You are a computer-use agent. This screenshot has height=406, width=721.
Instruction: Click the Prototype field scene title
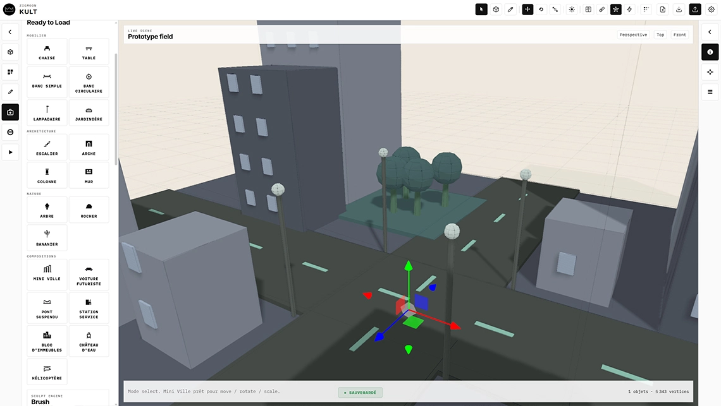[x=151, y=37]
